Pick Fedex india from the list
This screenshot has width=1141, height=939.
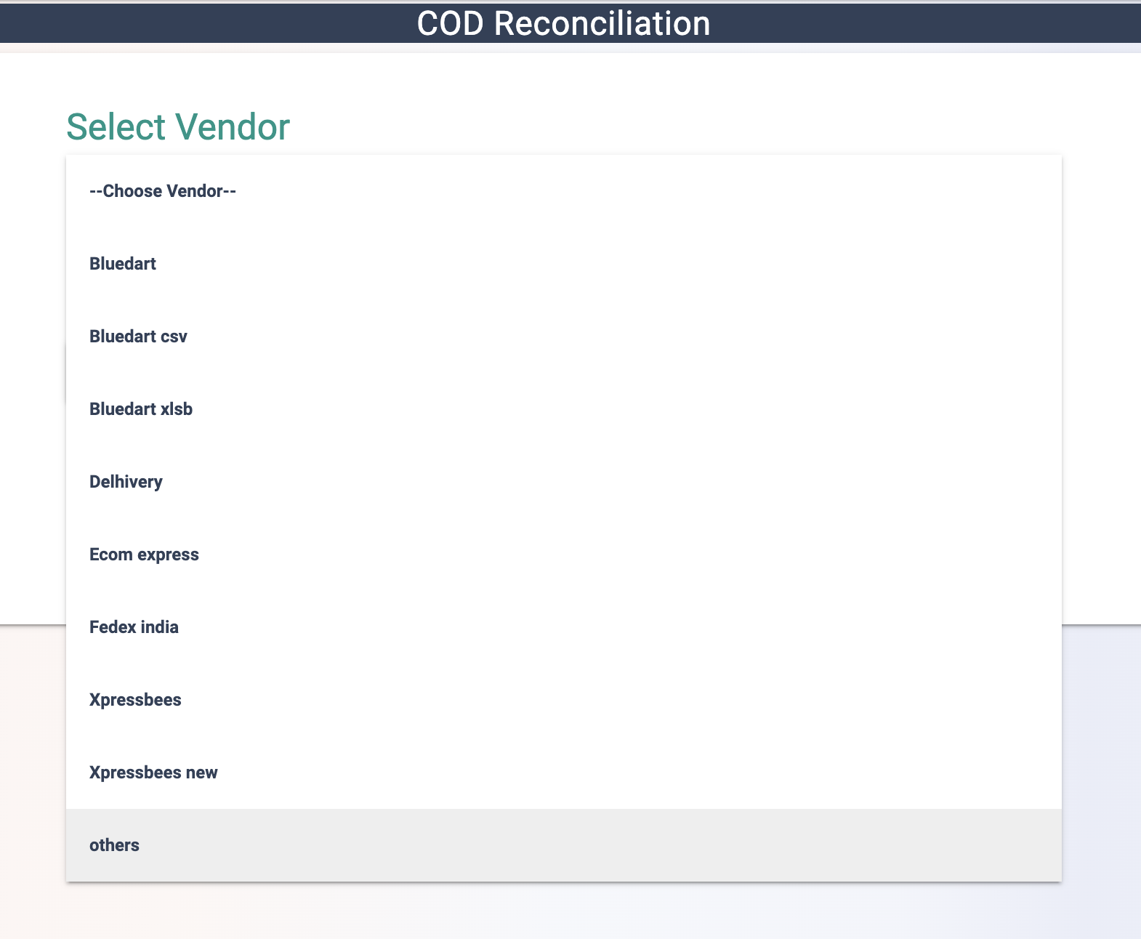click(563, 627)
